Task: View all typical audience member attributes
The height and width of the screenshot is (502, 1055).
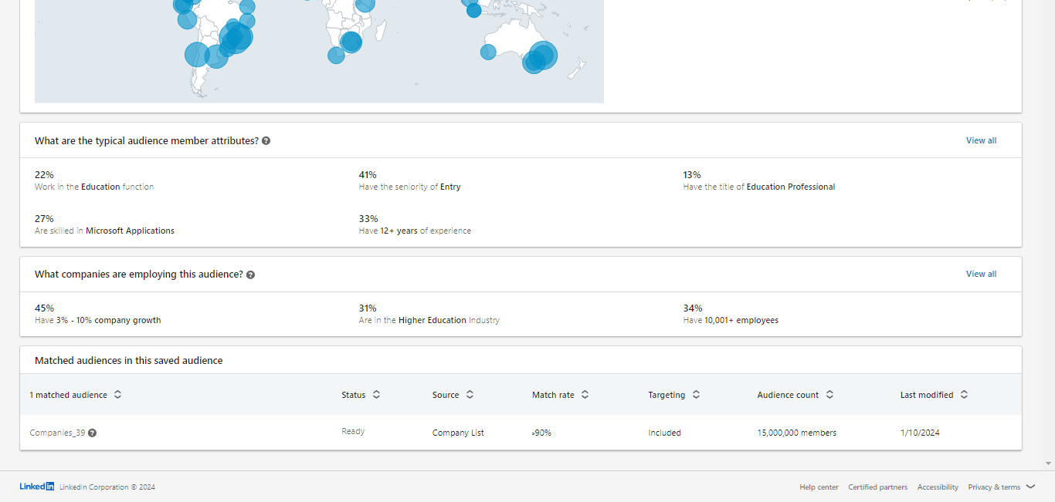Action: click(981, 140)
